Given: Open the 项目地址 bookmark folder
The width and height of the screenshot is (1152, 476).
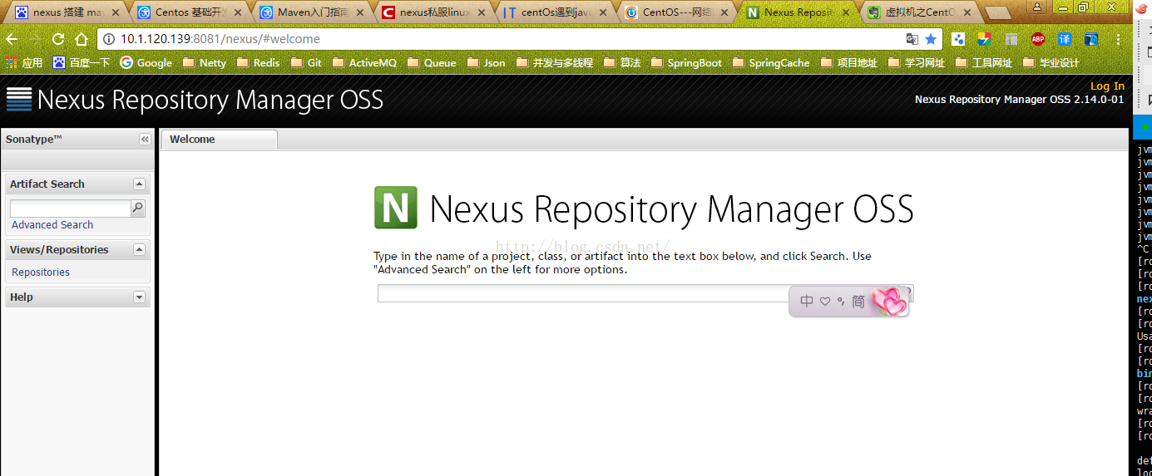Looking at the screenshot, I should [848, 62].
